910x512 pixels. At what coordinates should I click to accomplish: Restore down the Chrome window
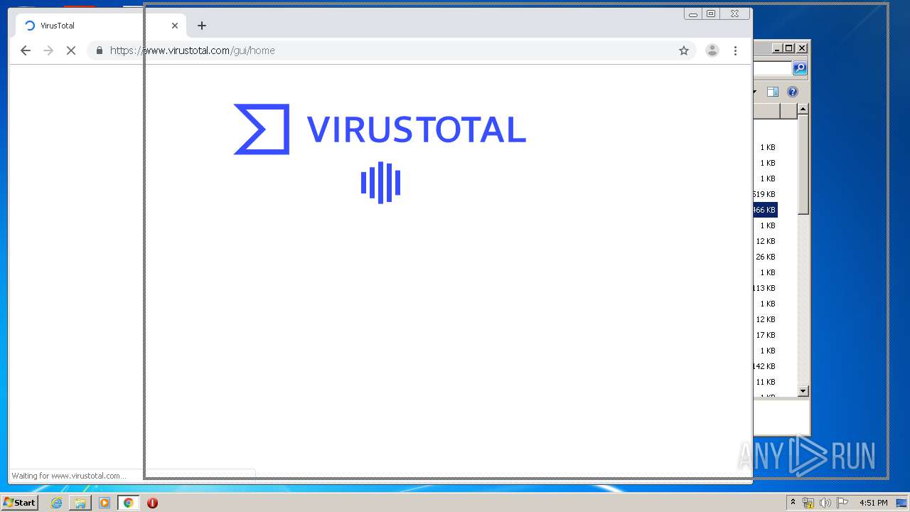tap(710, 14)
